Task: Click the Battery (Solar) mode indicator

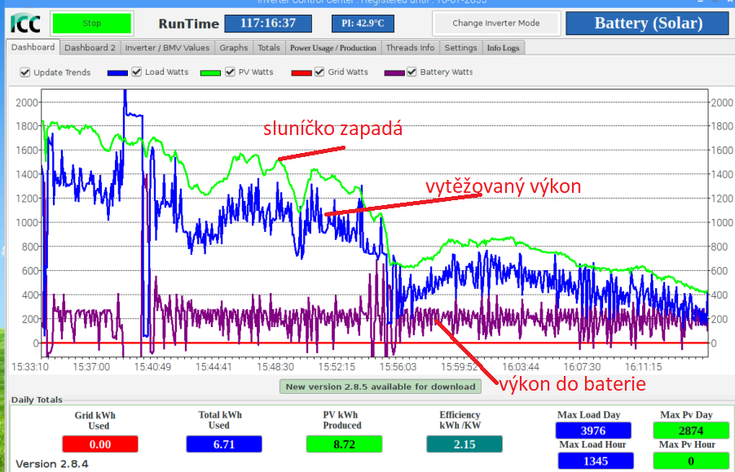Action: [x=648, y=24]
